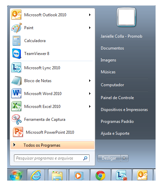The width and height of the screenshot is (160, 185).
Task: Open Google Chrome from the taskbar
Action: [x=100, y=175]
